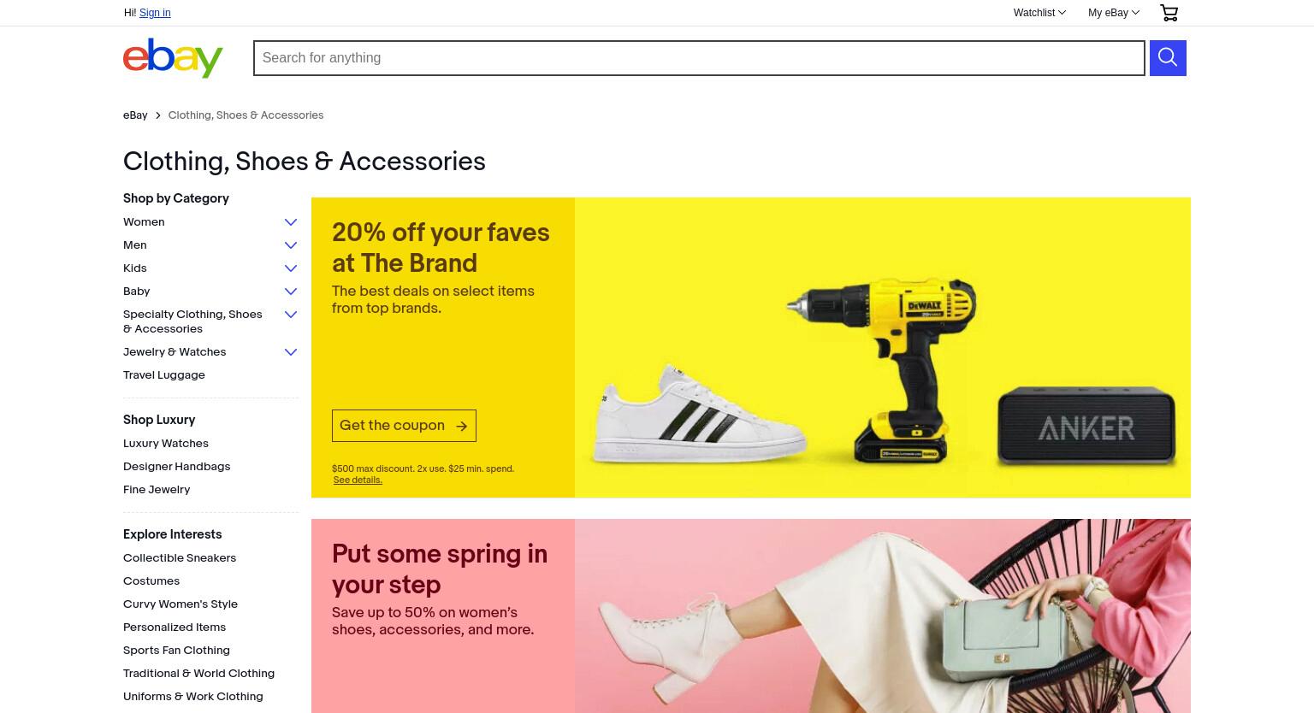Click the eBay breadcrumb link
This screenshot has height=713, width=1314.
pos(135,115)
